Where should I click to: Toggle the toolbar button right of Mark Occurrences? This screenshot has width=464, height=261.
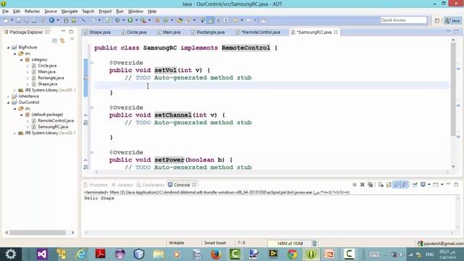tap(218, 20)
